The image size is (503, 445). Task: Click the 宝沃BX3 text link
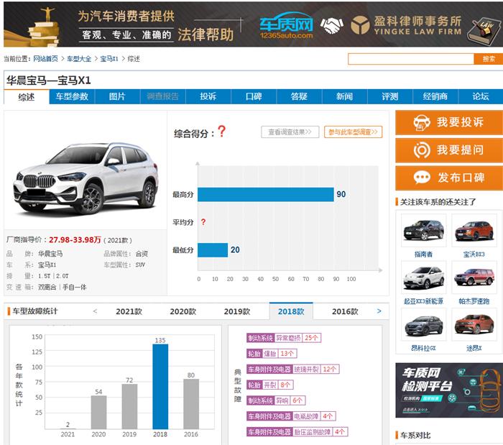(474, 254)
